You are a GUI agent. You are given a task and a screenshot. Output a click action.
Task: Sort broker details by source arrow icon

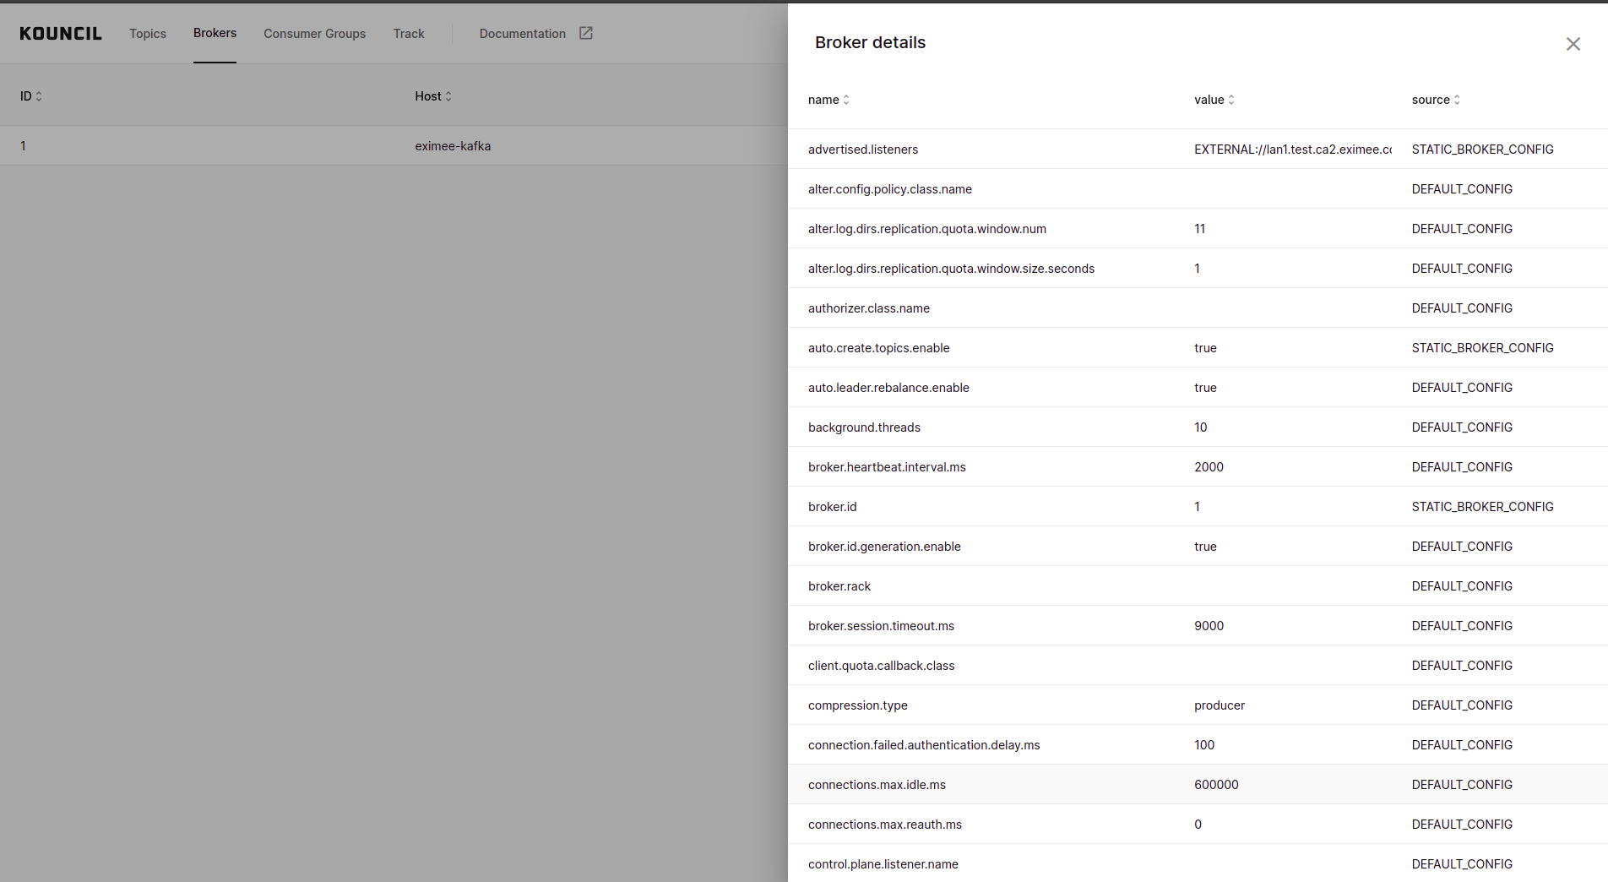(x=1457, y=100)
